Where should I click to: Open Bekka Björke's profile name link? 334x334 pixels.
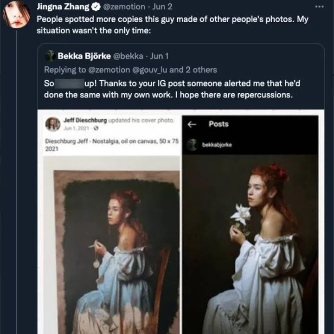84,56
